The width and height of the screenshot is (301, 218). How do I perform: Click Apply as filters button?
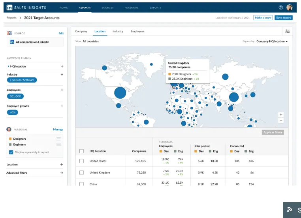(273, 132)
